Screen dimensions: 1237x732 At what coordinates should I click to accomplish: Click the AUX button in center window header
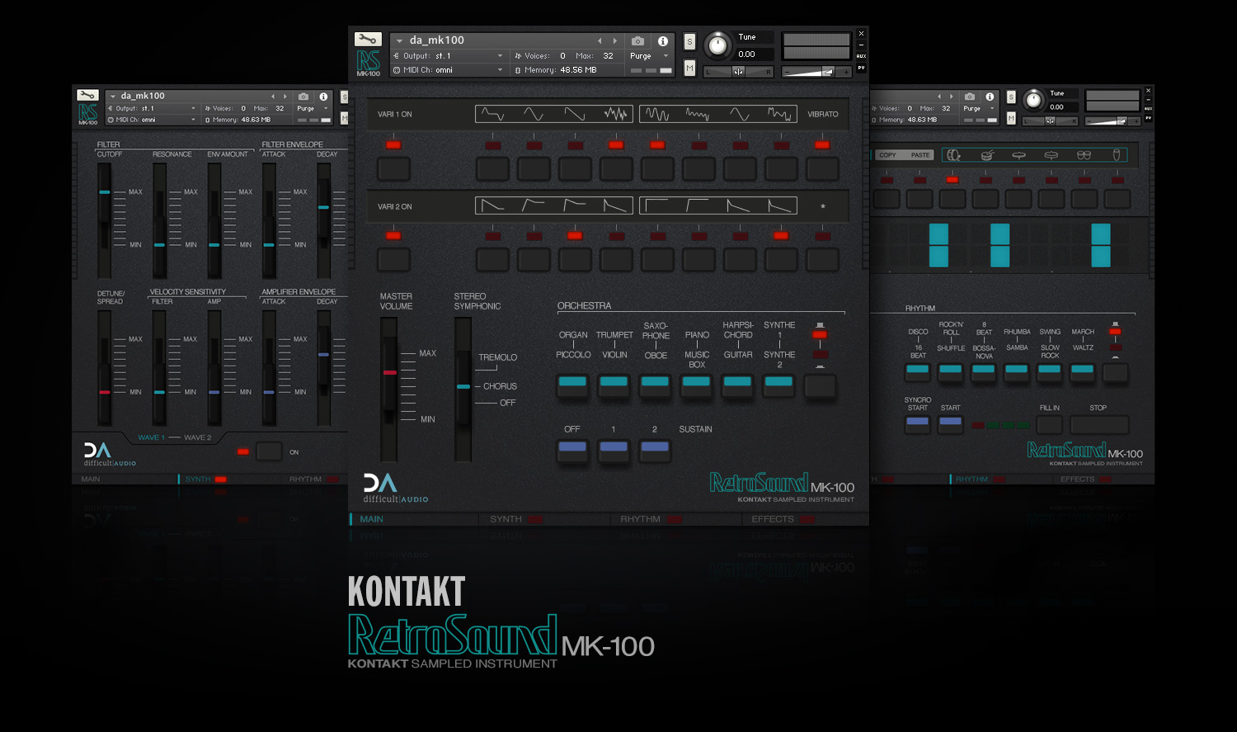[x=861, y=56]
